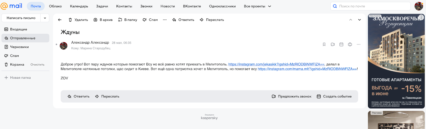Viewport: 426px width, 129px height.
Task: Open the jekasikk Instagram link
Action: 276,64
